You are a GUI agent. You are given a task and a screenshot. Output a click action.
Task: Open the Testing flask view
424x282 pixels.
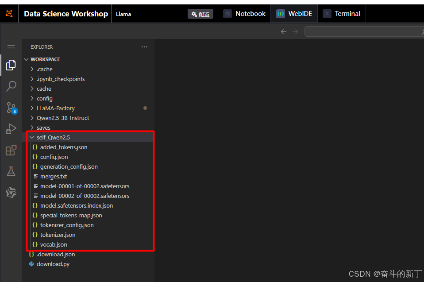[x=11, y=171]
